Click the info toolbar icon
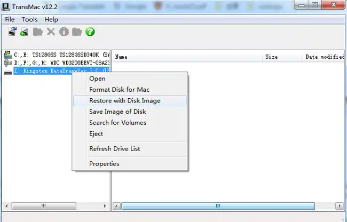 pyautogui.click(x=64, y=32)
